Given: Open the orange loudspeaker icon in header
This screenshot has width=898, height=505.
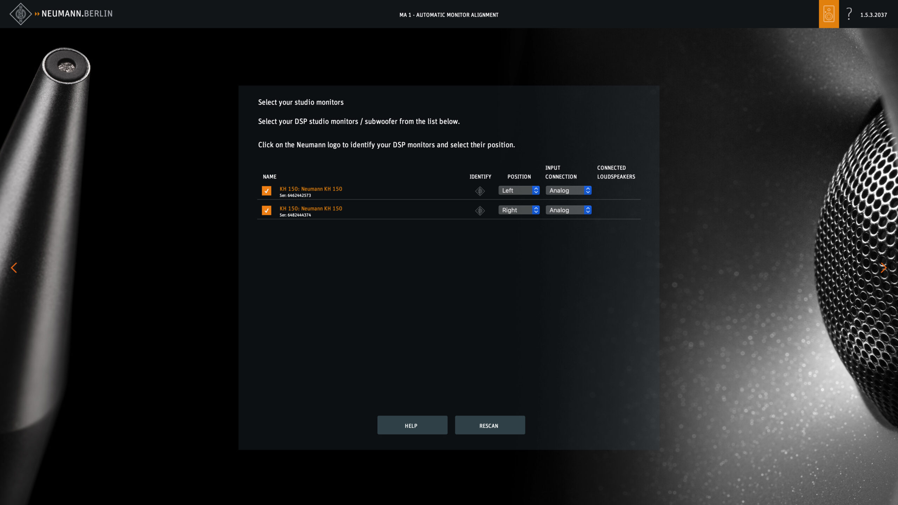Looking at the screenshot, I should point(829,14).
